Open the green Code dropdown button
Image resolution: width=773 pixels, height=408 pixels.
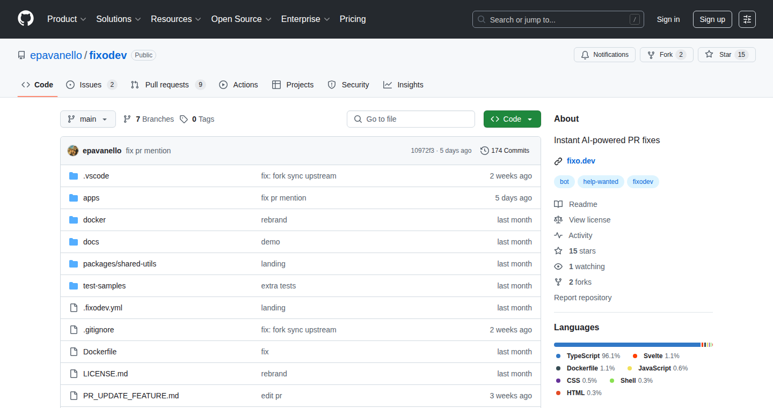pyautogui.click(x=512, y=119)
